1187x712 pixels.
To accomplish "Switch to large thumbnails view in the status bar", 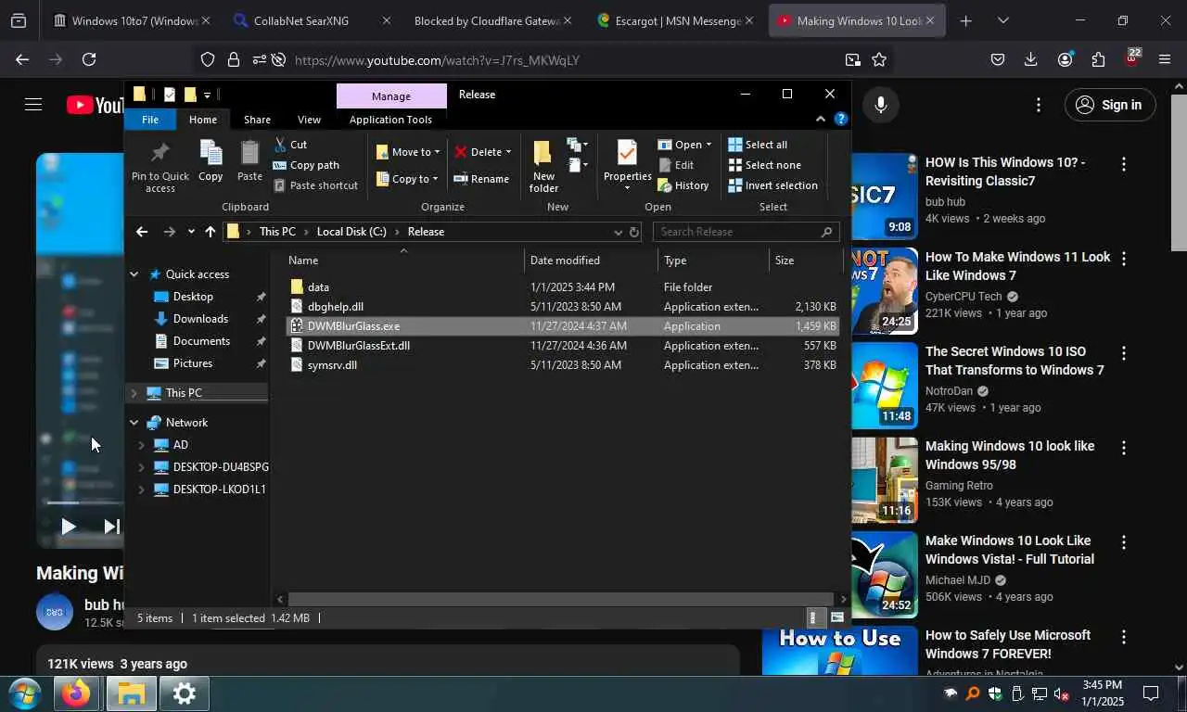I will click(x=836, y=617).
